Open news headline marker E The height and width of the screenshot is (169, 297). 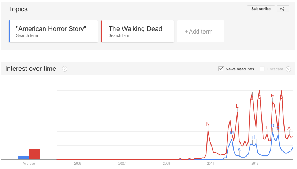[x=272, y=96]
